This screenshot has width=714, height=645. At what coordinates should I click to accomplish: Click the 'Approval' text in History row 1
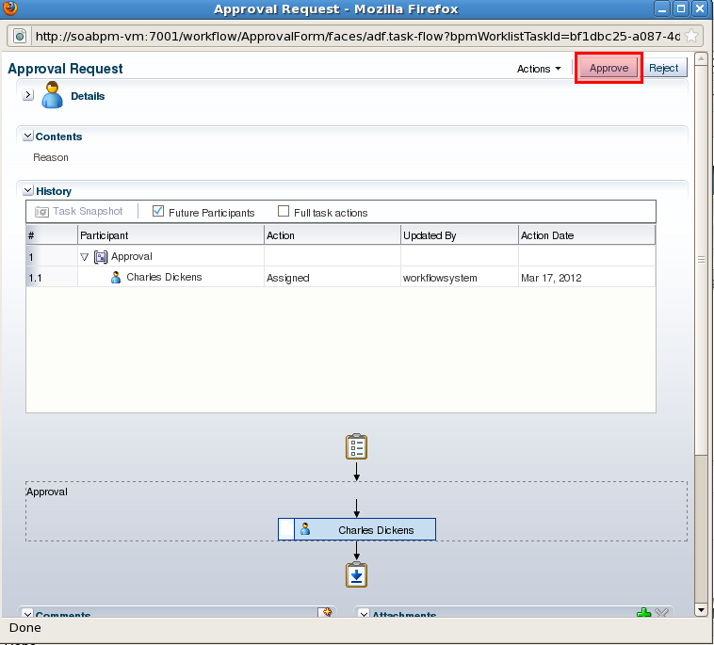pyautogui.click(x=132, y=256)
